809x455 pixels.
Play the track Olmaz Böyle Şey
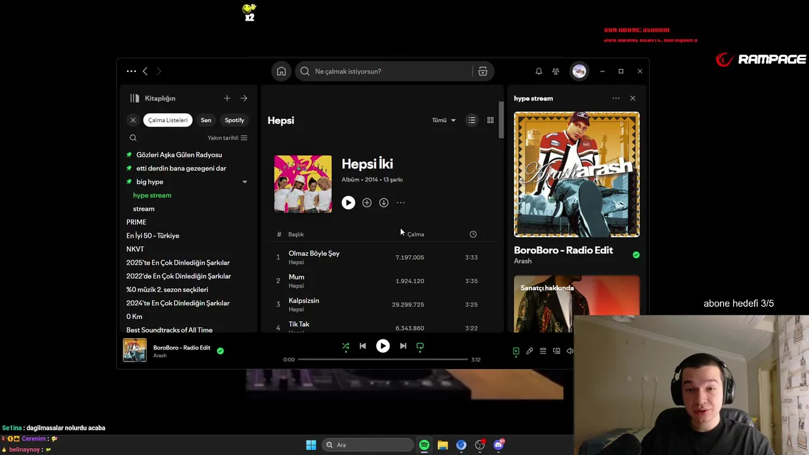click(x=314, y=253)
